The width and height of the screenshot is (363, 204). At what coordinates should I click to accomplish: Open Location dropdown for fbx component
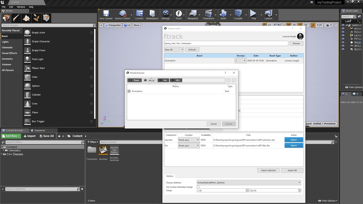pos(188,146)
